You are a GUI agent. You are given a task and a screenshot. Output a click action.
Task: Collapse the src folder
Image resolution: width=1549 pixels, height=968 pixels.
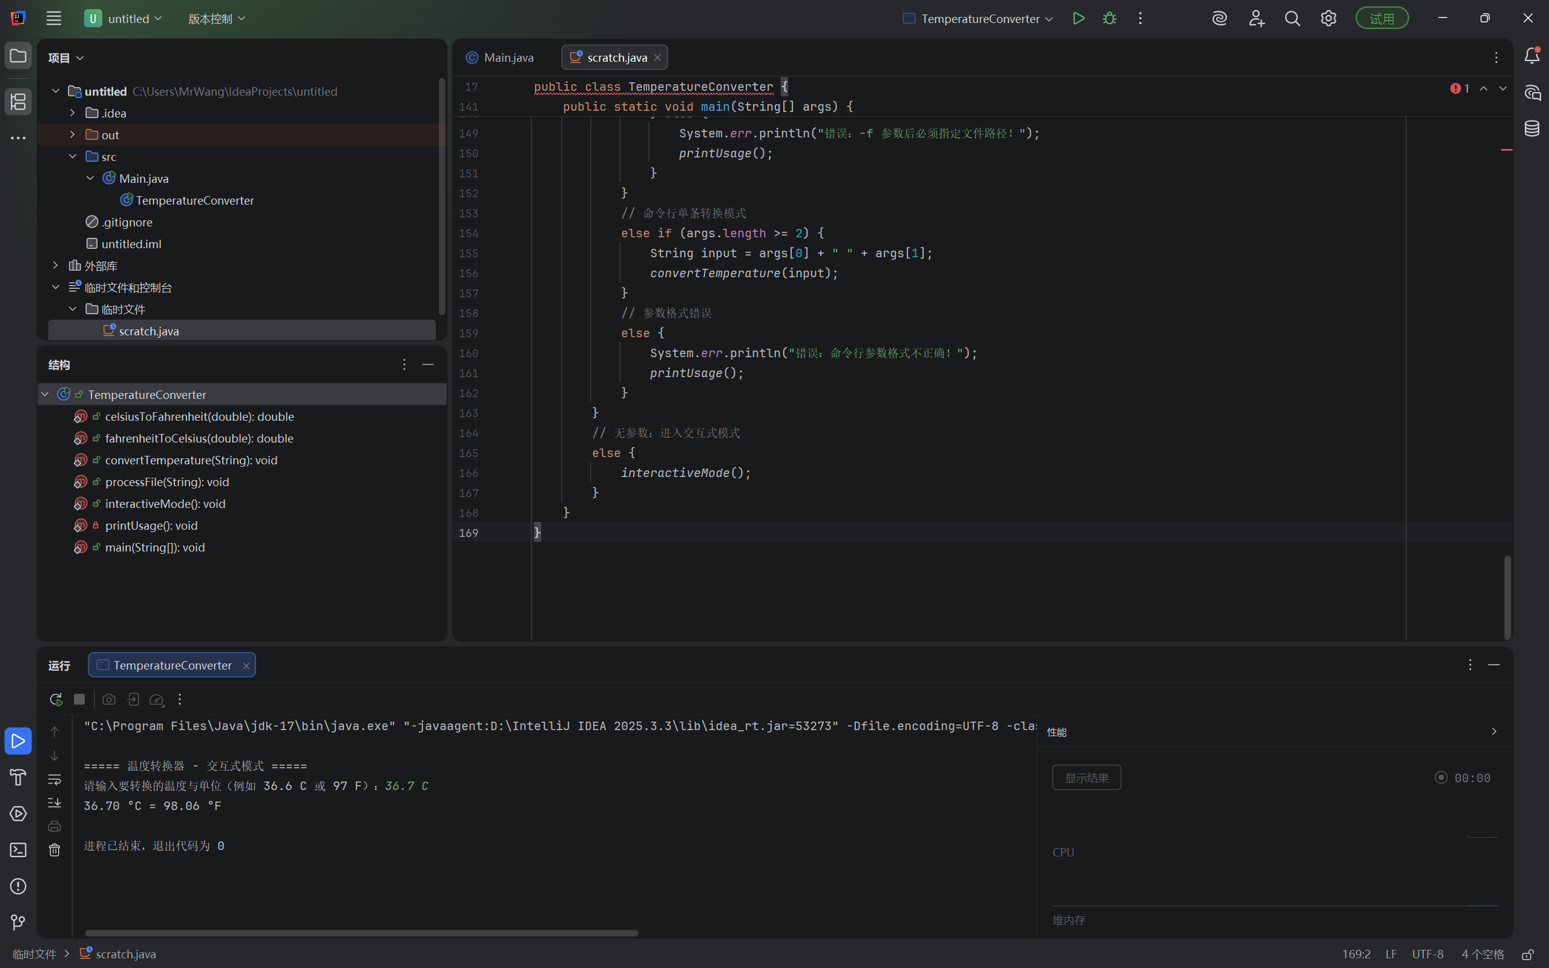click(x=72, y=156)
